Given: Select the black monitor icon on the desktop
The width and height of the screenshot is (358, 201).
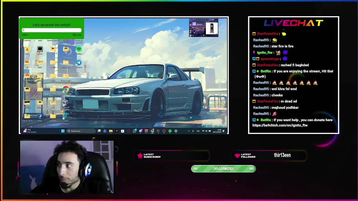Looking at the screenshot, I should click(x=40, y=49).
